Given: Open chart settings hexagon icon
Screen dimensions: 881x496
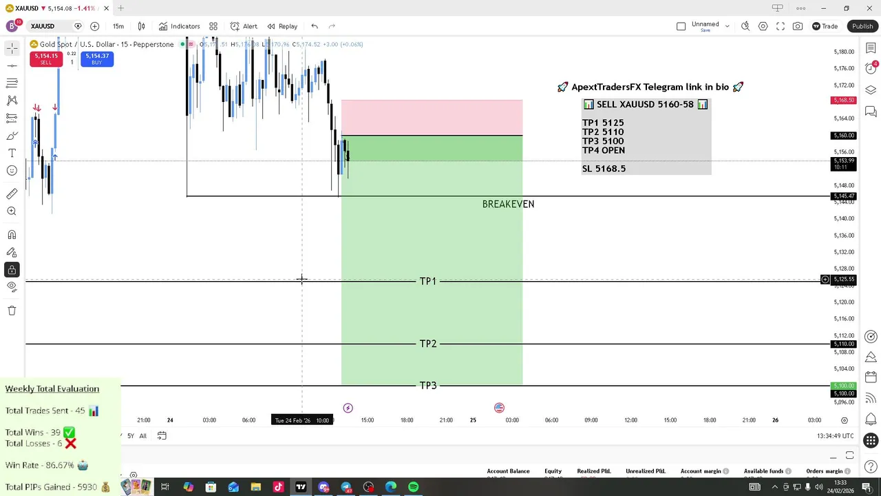Looking at the screenshot, I should tap(763, 26).
